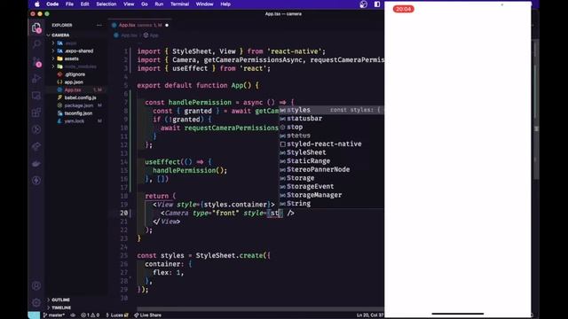
Task: Open the View menu
Action: [x=129, y=4]
